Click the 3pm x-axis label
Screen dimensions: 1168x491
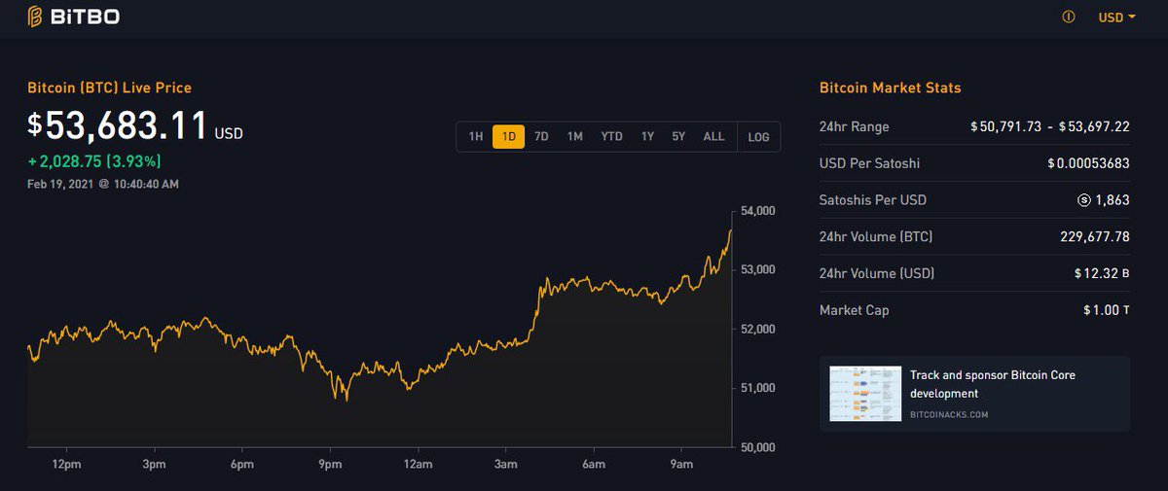(x=154, y=465)
